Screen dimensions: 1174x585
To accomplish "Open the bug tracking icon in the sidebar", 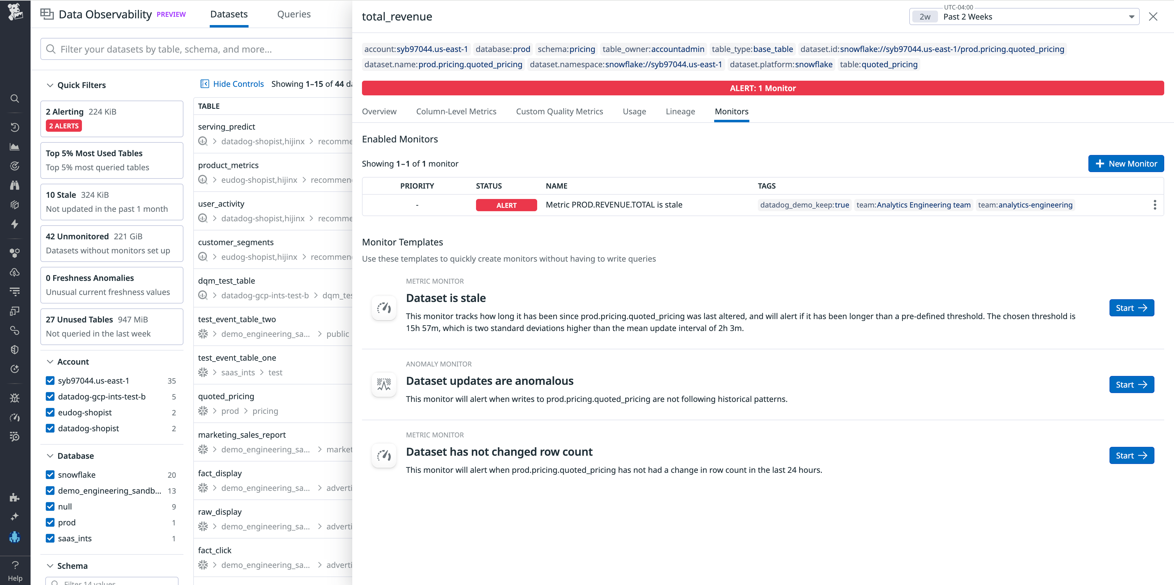I will tap(15, 398).
